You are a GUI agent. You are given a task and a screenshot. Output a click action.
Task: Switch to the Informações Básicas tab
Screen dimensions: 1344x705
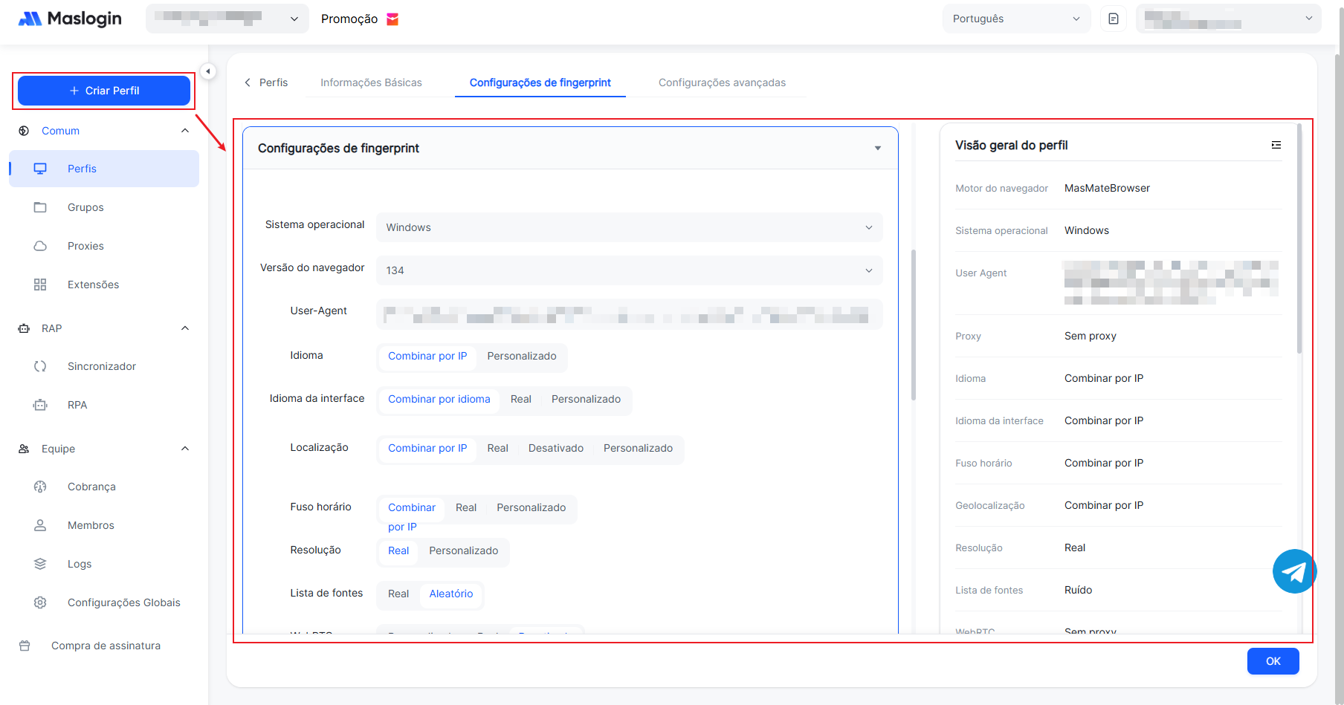[371, 82]
